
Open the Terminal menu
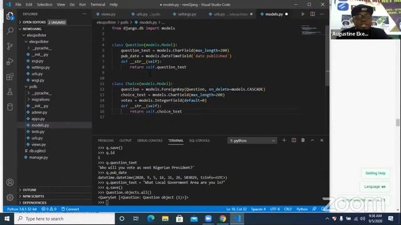tap(98, 4)
